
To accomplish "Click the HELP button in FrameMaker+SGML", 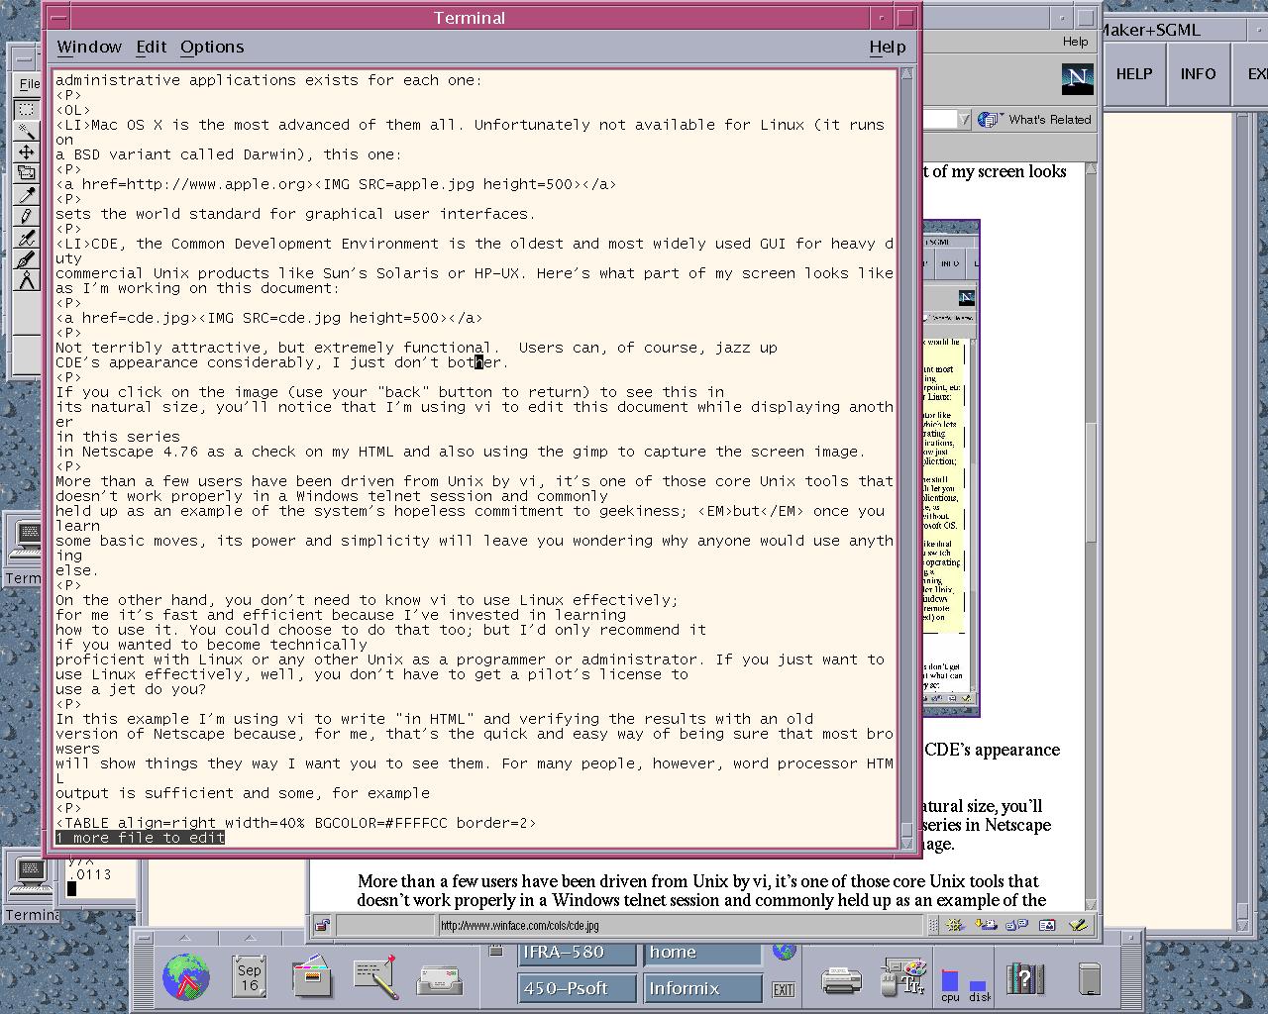I will (1133, 74).
